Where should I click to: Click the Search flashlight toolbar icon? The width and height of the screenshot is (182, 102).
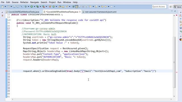(67, 7)
